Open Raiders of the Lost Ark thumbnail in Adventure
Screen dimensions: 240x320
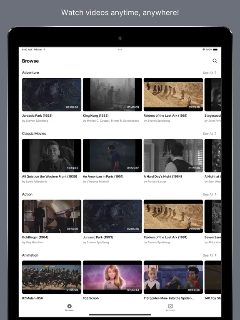coord(173,95)
